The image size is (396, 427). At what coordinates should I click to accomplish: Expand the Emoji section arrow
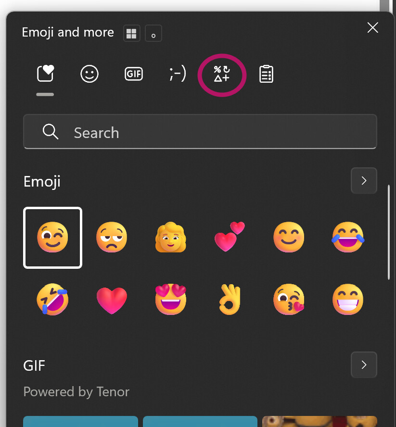pyautogui.click(x=364, y=181)
